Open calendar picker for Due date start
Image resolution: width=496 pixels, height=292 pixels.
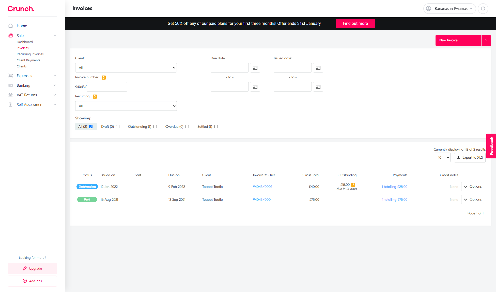(255, 68)
